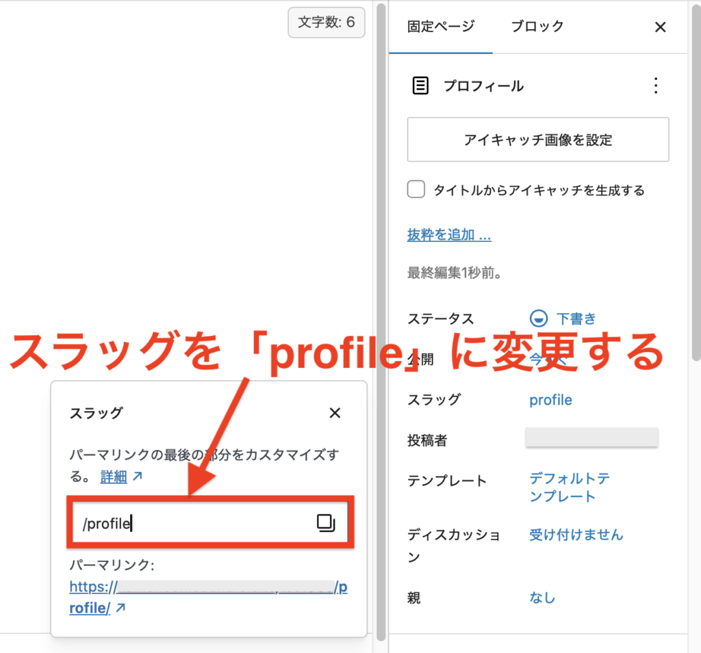701x653 pixels.
Task: Click the 下書き status icon
Action: tap(539, 319)
